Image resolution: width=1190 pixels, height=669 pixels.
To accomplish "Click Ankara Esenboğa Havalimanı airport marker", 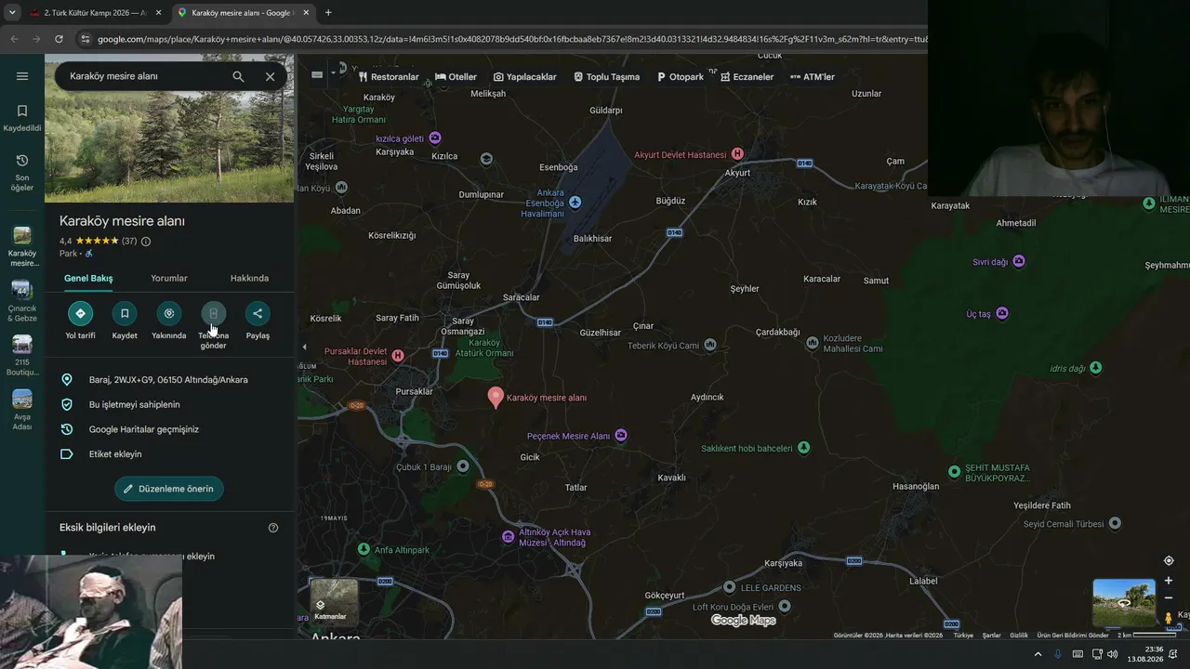I will pos(575,203).
